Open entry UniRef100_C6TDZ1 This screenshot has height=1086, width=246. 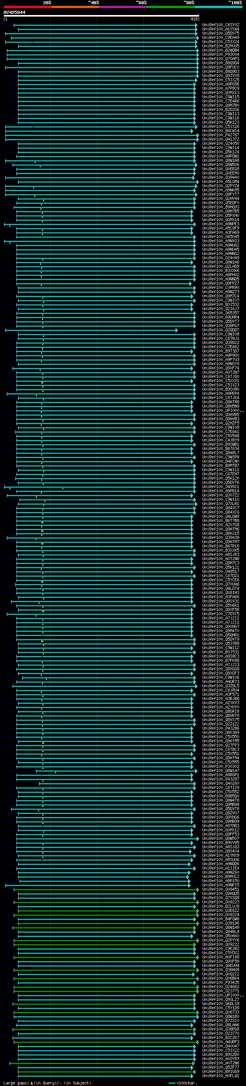[x=221, y=576]
